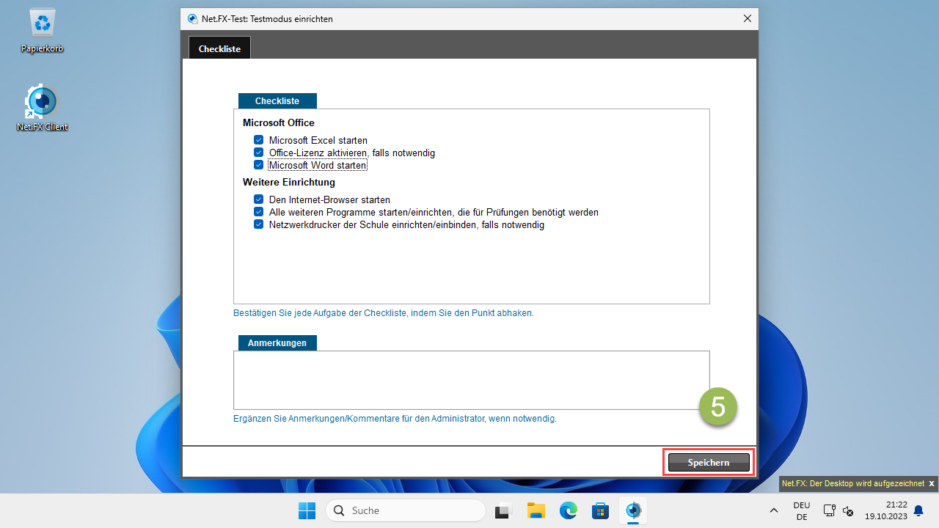This screenshot has height=528, width=939.
Task: Open network status tray icon
Action: 830,510
